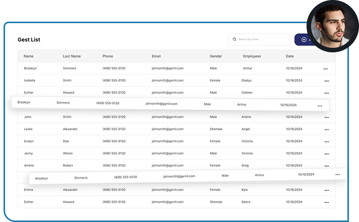Click the ellipsis icon for Emma Alexander
359x222 pixels.
coord(326,191)
